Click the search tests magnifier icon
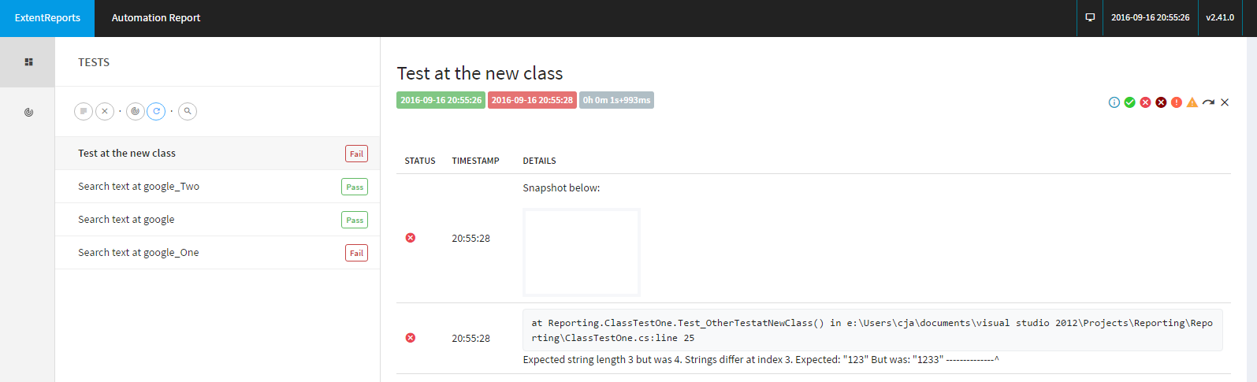The width and height of the screenshot is (1257, 382). pyautogui.click(x=188, y=112)
